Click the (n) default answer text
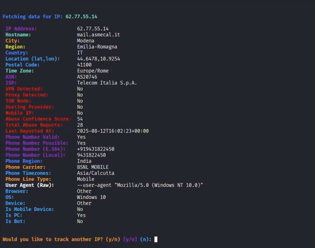 pyautogui.click(x=144, y=239)
